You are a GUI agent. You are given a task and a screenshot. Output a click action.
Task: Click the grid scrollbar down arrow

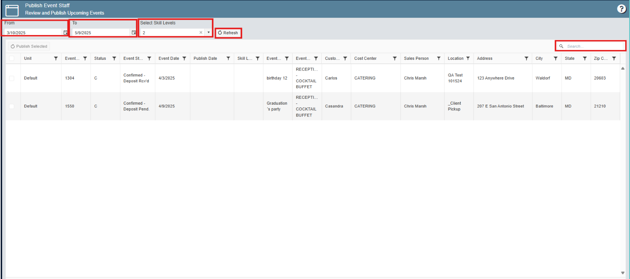point(623,273)
